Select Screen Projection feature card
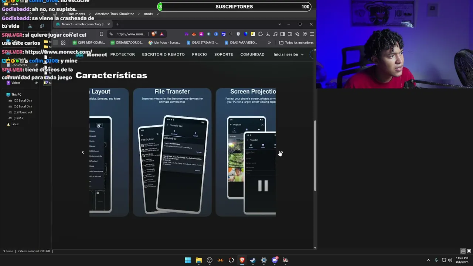Screen dimensions: 473x266 (246, 152)
